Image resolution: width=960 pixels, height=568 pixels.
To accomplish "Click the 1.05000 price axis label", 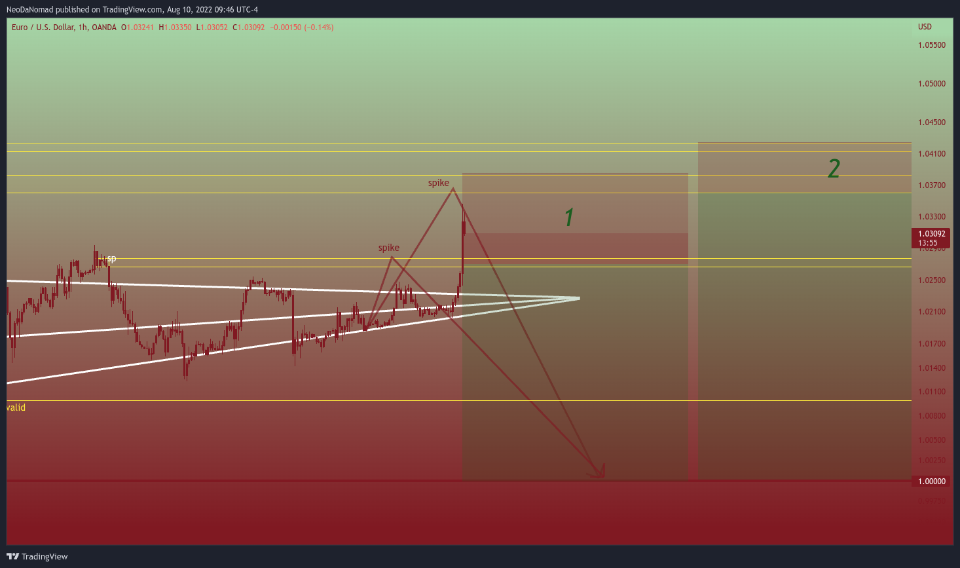I will pyautogui.click(x=932, y=84).
